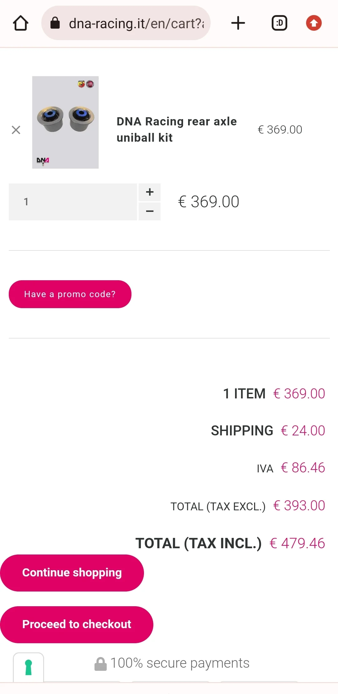
Task: Tap the IVA amount € 86.46
Action: point(303,468)
